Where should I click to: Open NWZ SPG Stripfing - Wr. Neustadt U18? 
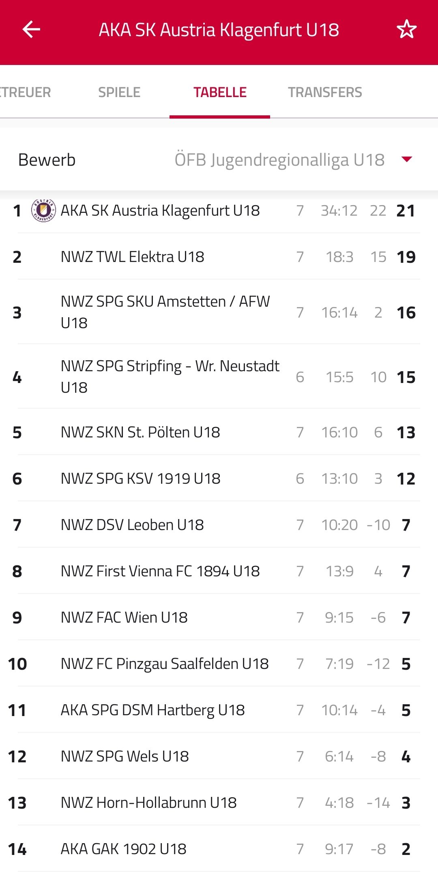pos(219,376)
